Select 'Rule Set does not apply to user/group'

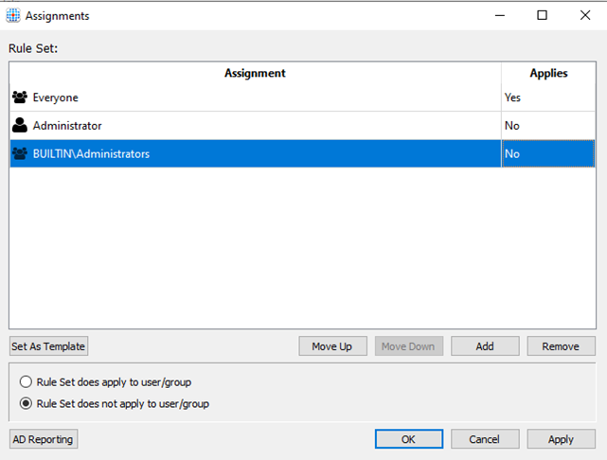[26, 403]
